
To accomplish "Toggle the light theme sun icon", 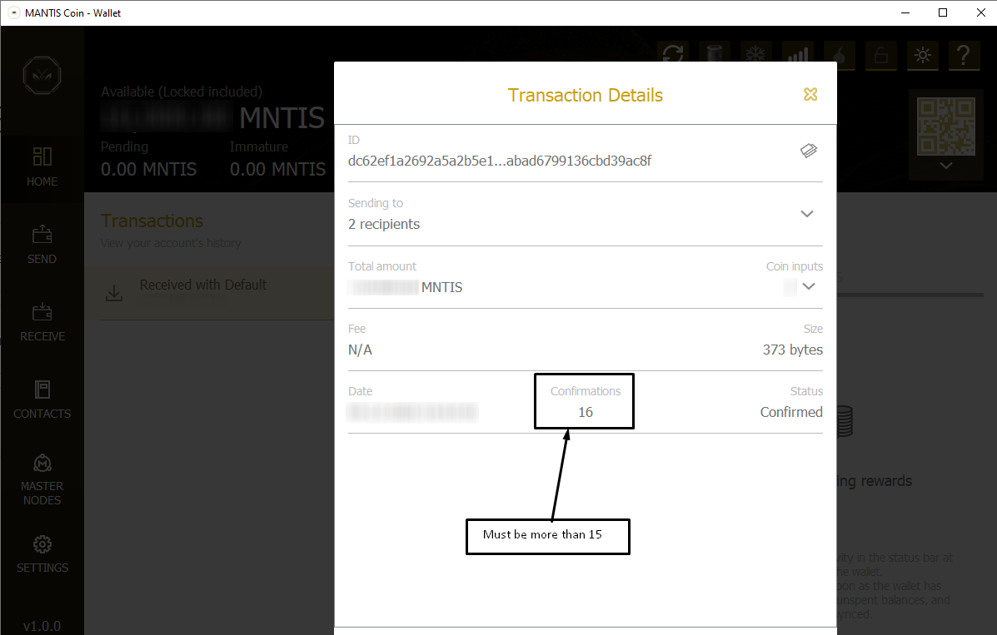I will tap(923, 55).
